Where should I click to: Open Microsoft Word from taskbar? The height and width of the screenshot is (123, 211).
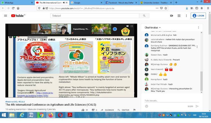click(x=31, y=115)
